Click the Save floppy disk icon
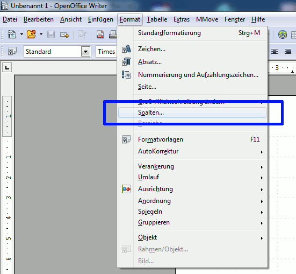Image resolution: width=296 pixels, height=274 pixels. click(51, 34)
